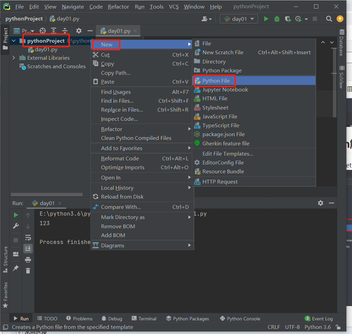Viewport: 352px width, 334px height.
Task: Expand the Open In submenu
Action: click(142, 177)
